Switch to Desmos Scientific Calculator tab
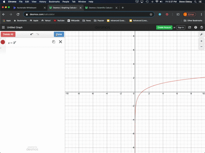Screen dimensions: 205x153 click(101, 8)
